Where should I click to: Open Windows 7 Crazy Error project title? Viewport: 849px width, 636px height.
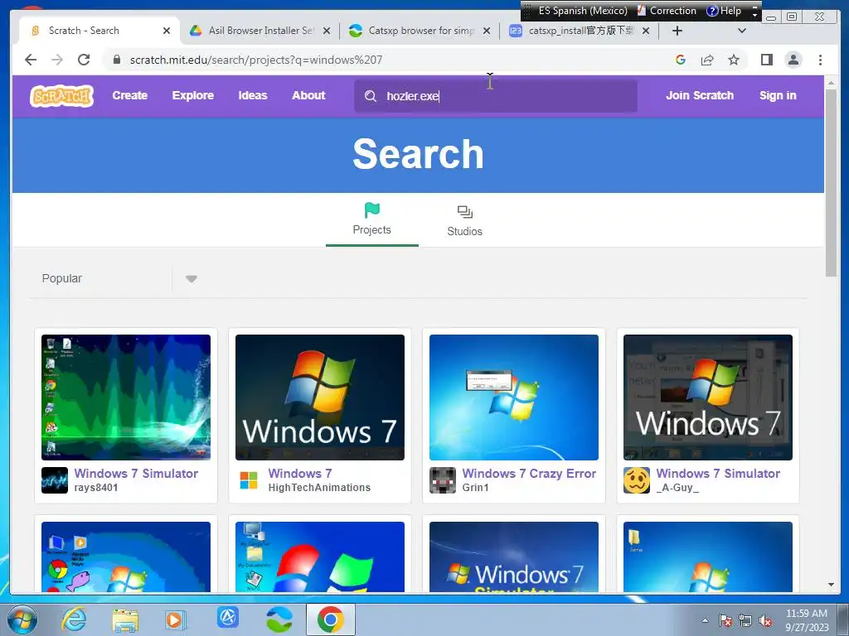pyautogui.click(x=529, y=474)
